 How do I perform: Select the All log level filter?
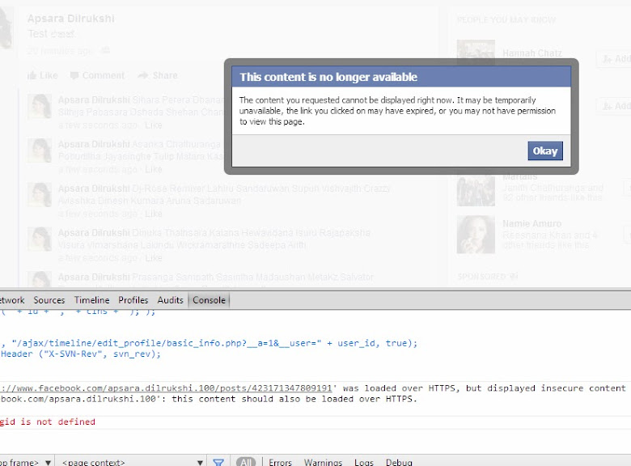tap(246, 462)
